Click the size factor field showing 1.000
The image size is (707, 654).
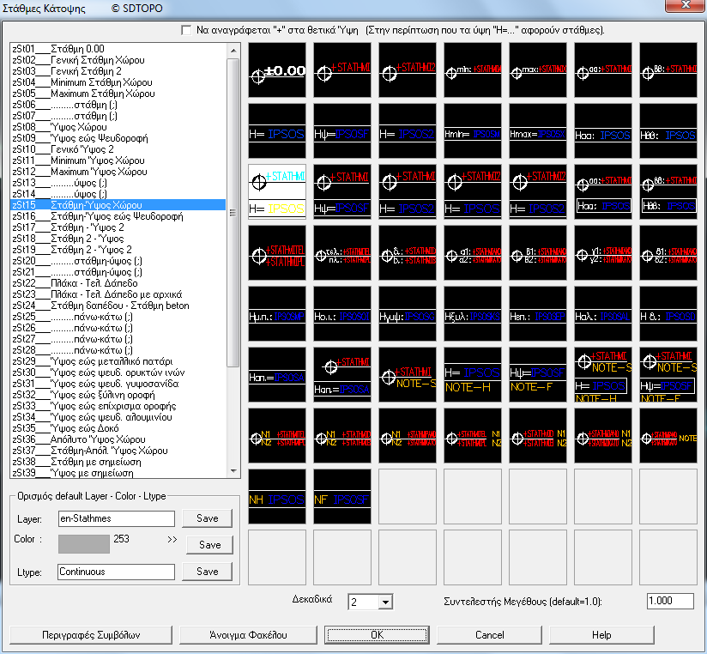(669, 602)
